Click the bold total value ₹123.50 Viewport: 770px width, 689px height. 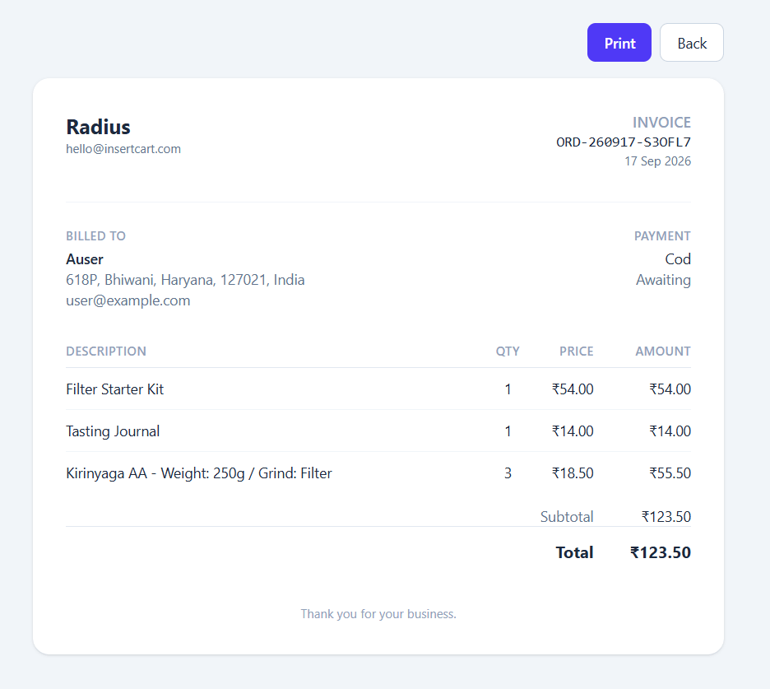click(661, 552)
